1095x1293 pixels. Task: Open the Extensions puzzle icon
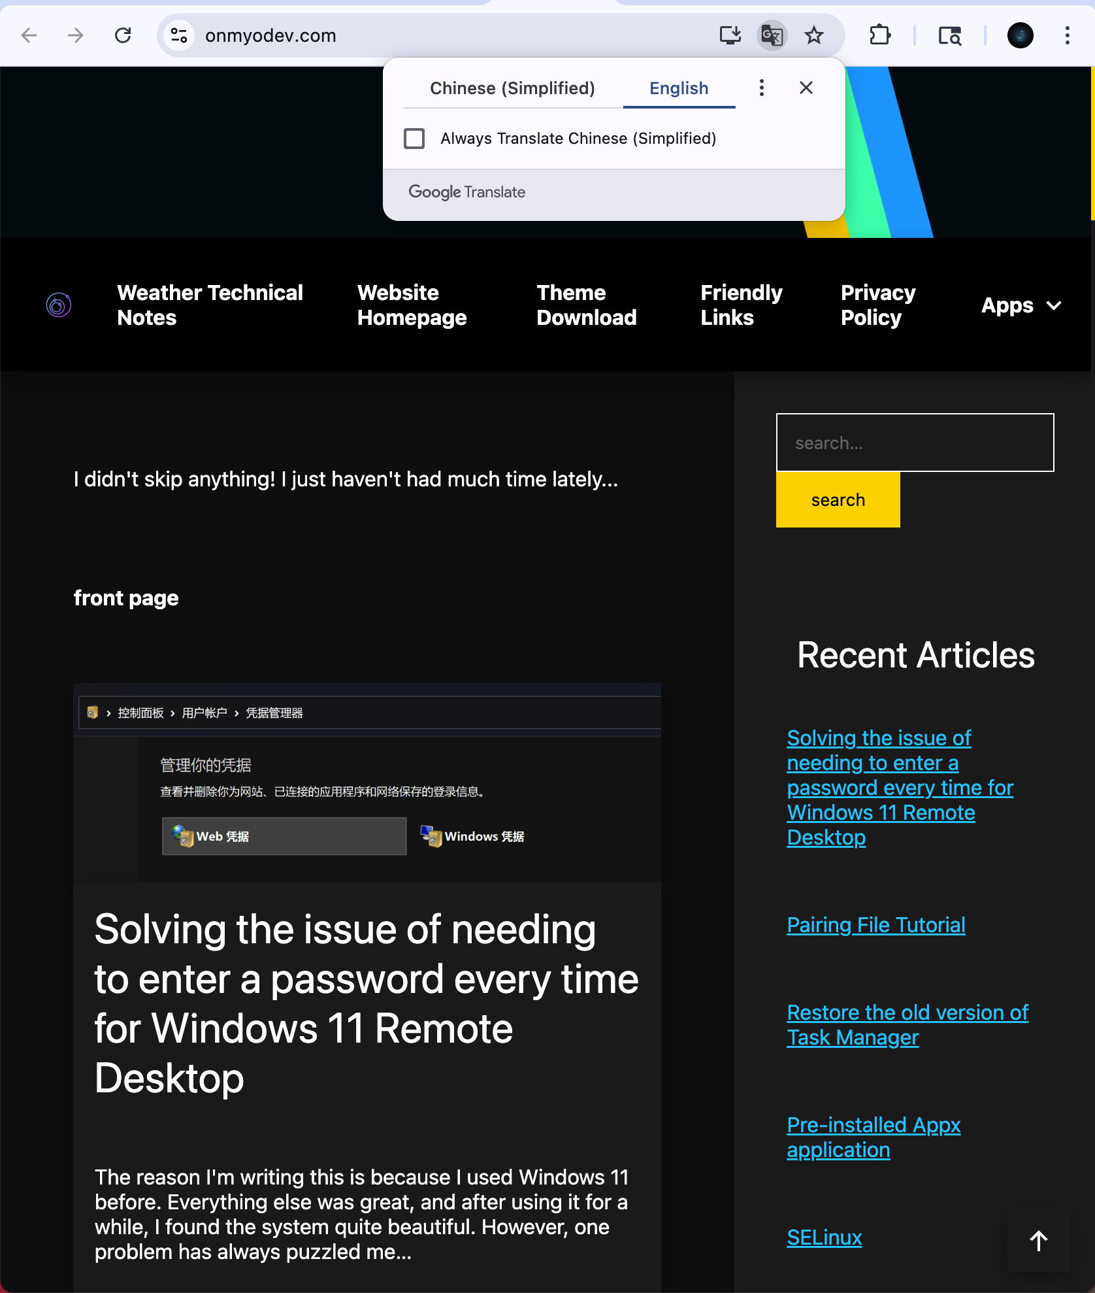(x=880, y=35)
